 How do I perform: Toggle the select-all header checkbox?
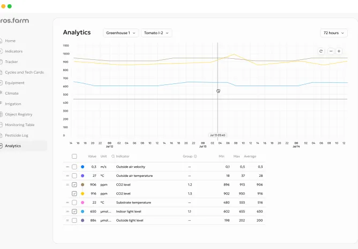point(74,157)
